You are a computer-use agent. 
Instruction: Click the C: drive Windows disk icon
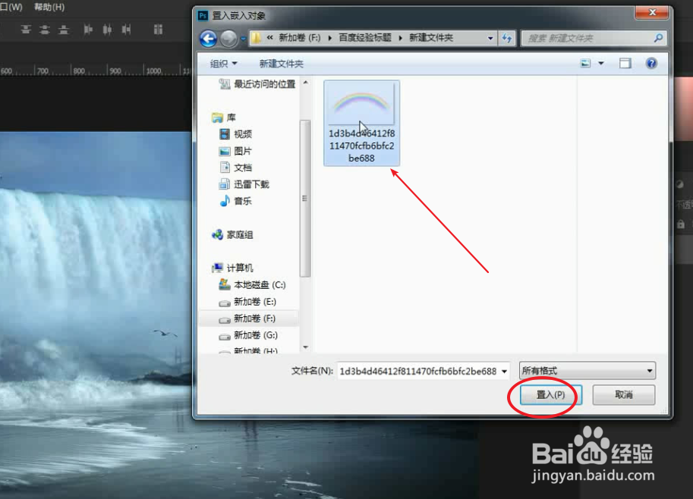pyautogui.click(x=225, y=284)
